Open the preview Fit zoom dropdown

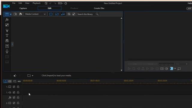pos(182,64)
